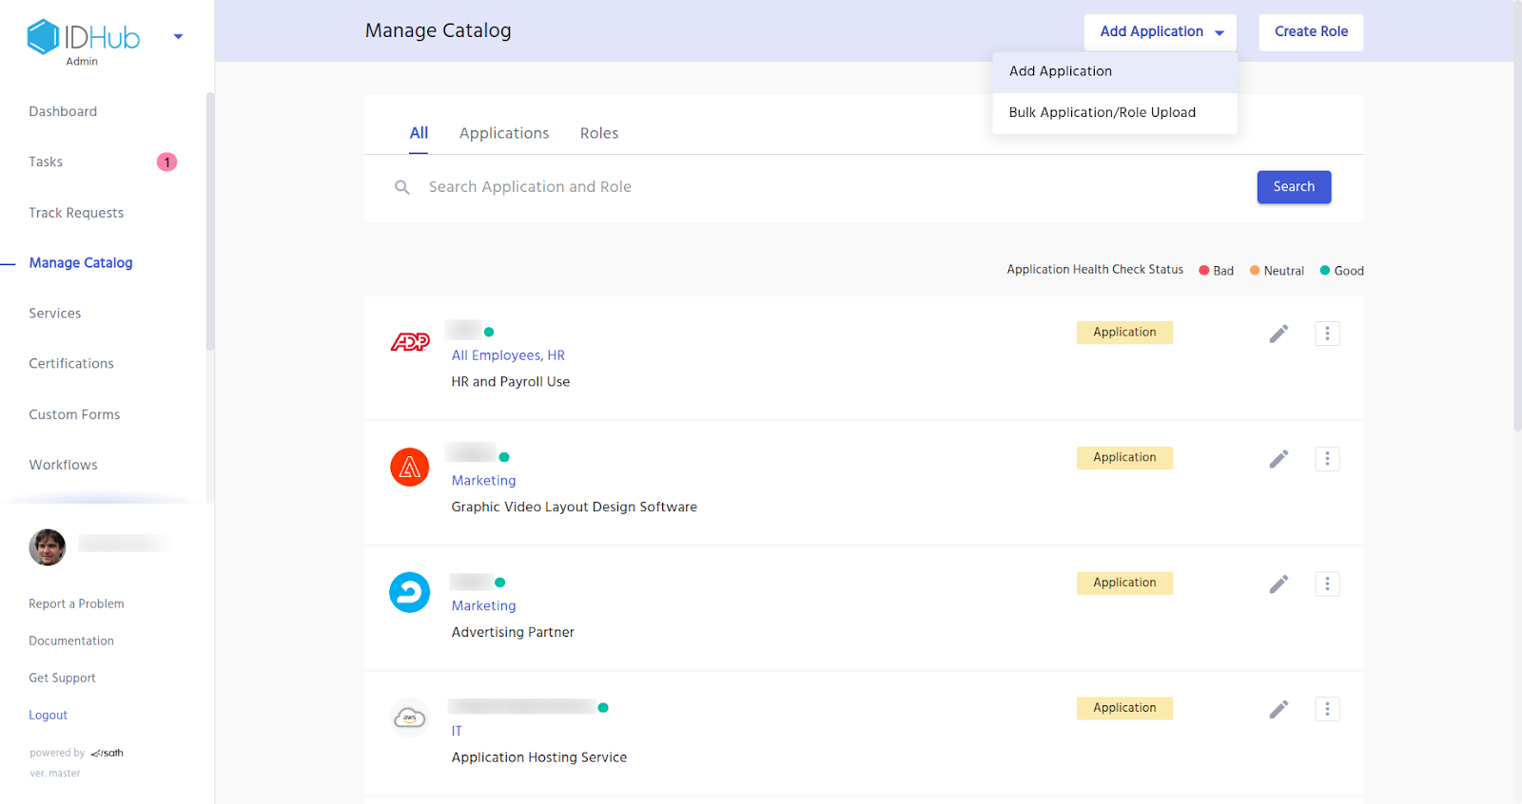The width and height of the screenshot is (1522, 804).
Task: Click the red Adobe application logo
Action: [x=410, y=467]
